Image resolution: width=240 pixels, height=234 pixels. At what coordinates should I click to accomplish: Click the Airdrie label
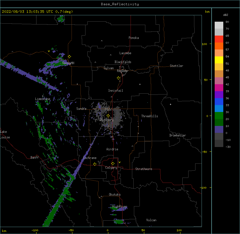[x=112, y=149]
